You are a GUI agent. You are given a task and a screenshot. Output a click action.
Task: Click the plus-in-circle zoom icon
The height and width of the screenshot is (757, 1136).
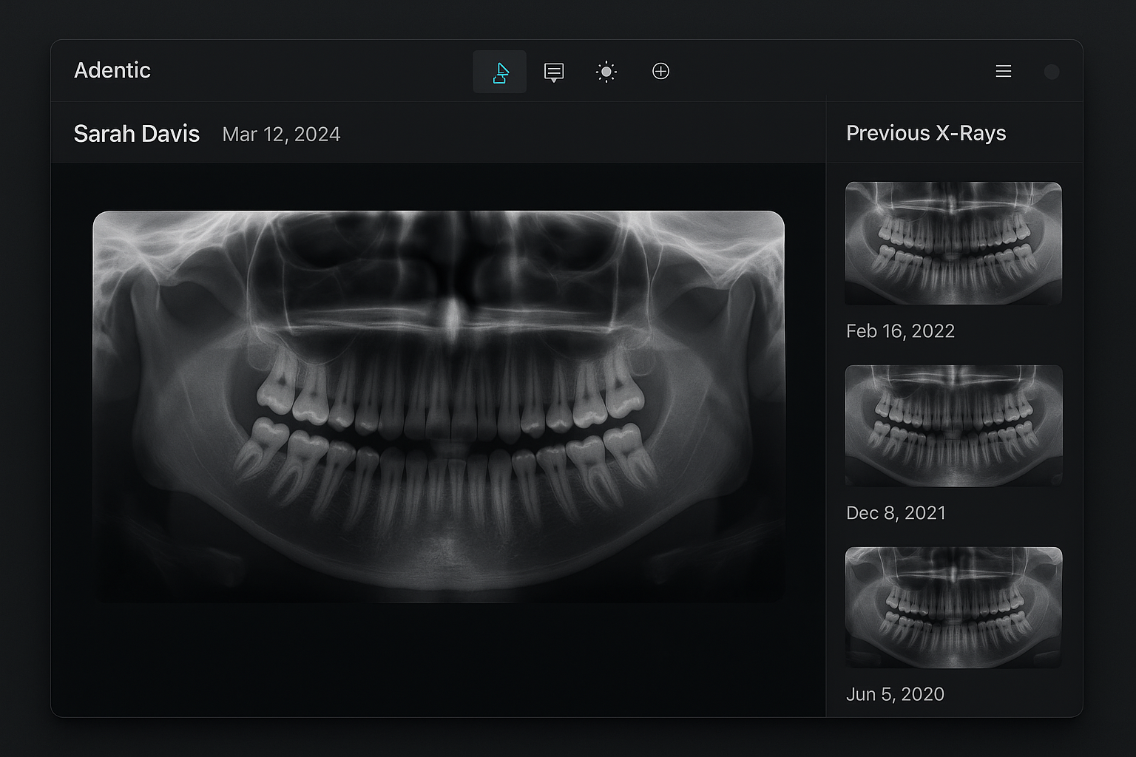pyautogui.click(x=660, y=71)
